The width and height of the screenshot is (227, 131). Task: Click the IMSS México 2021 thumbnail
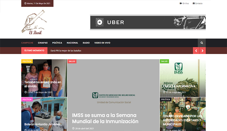pos(183,78)
